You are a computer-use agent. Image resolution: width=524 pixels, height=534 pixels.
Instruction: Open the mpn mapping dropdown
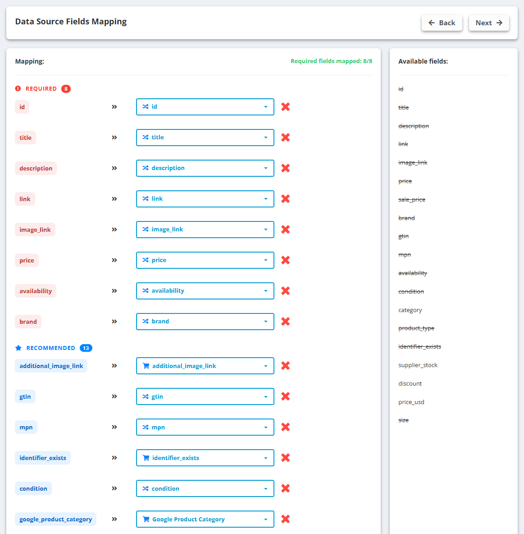click(205, 427)
